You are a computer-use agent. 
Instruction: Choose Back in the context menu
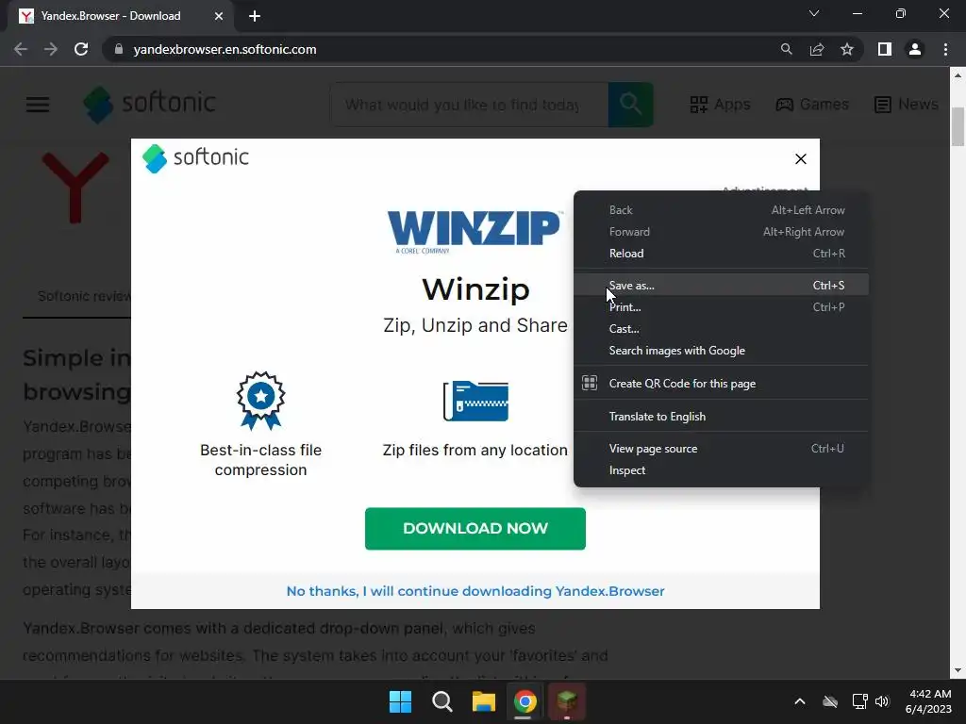721,210
